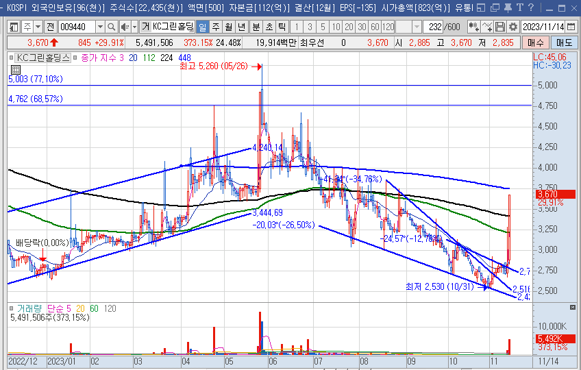Click the 종가 지수 indicator label

pos(99,58)
